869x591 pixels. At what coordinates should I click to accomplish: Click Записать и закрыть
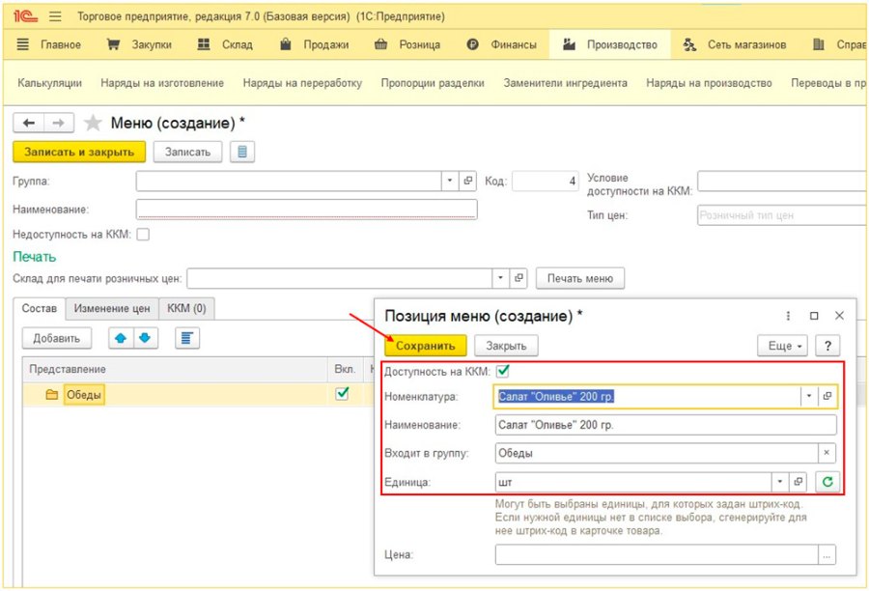point(79,152)
